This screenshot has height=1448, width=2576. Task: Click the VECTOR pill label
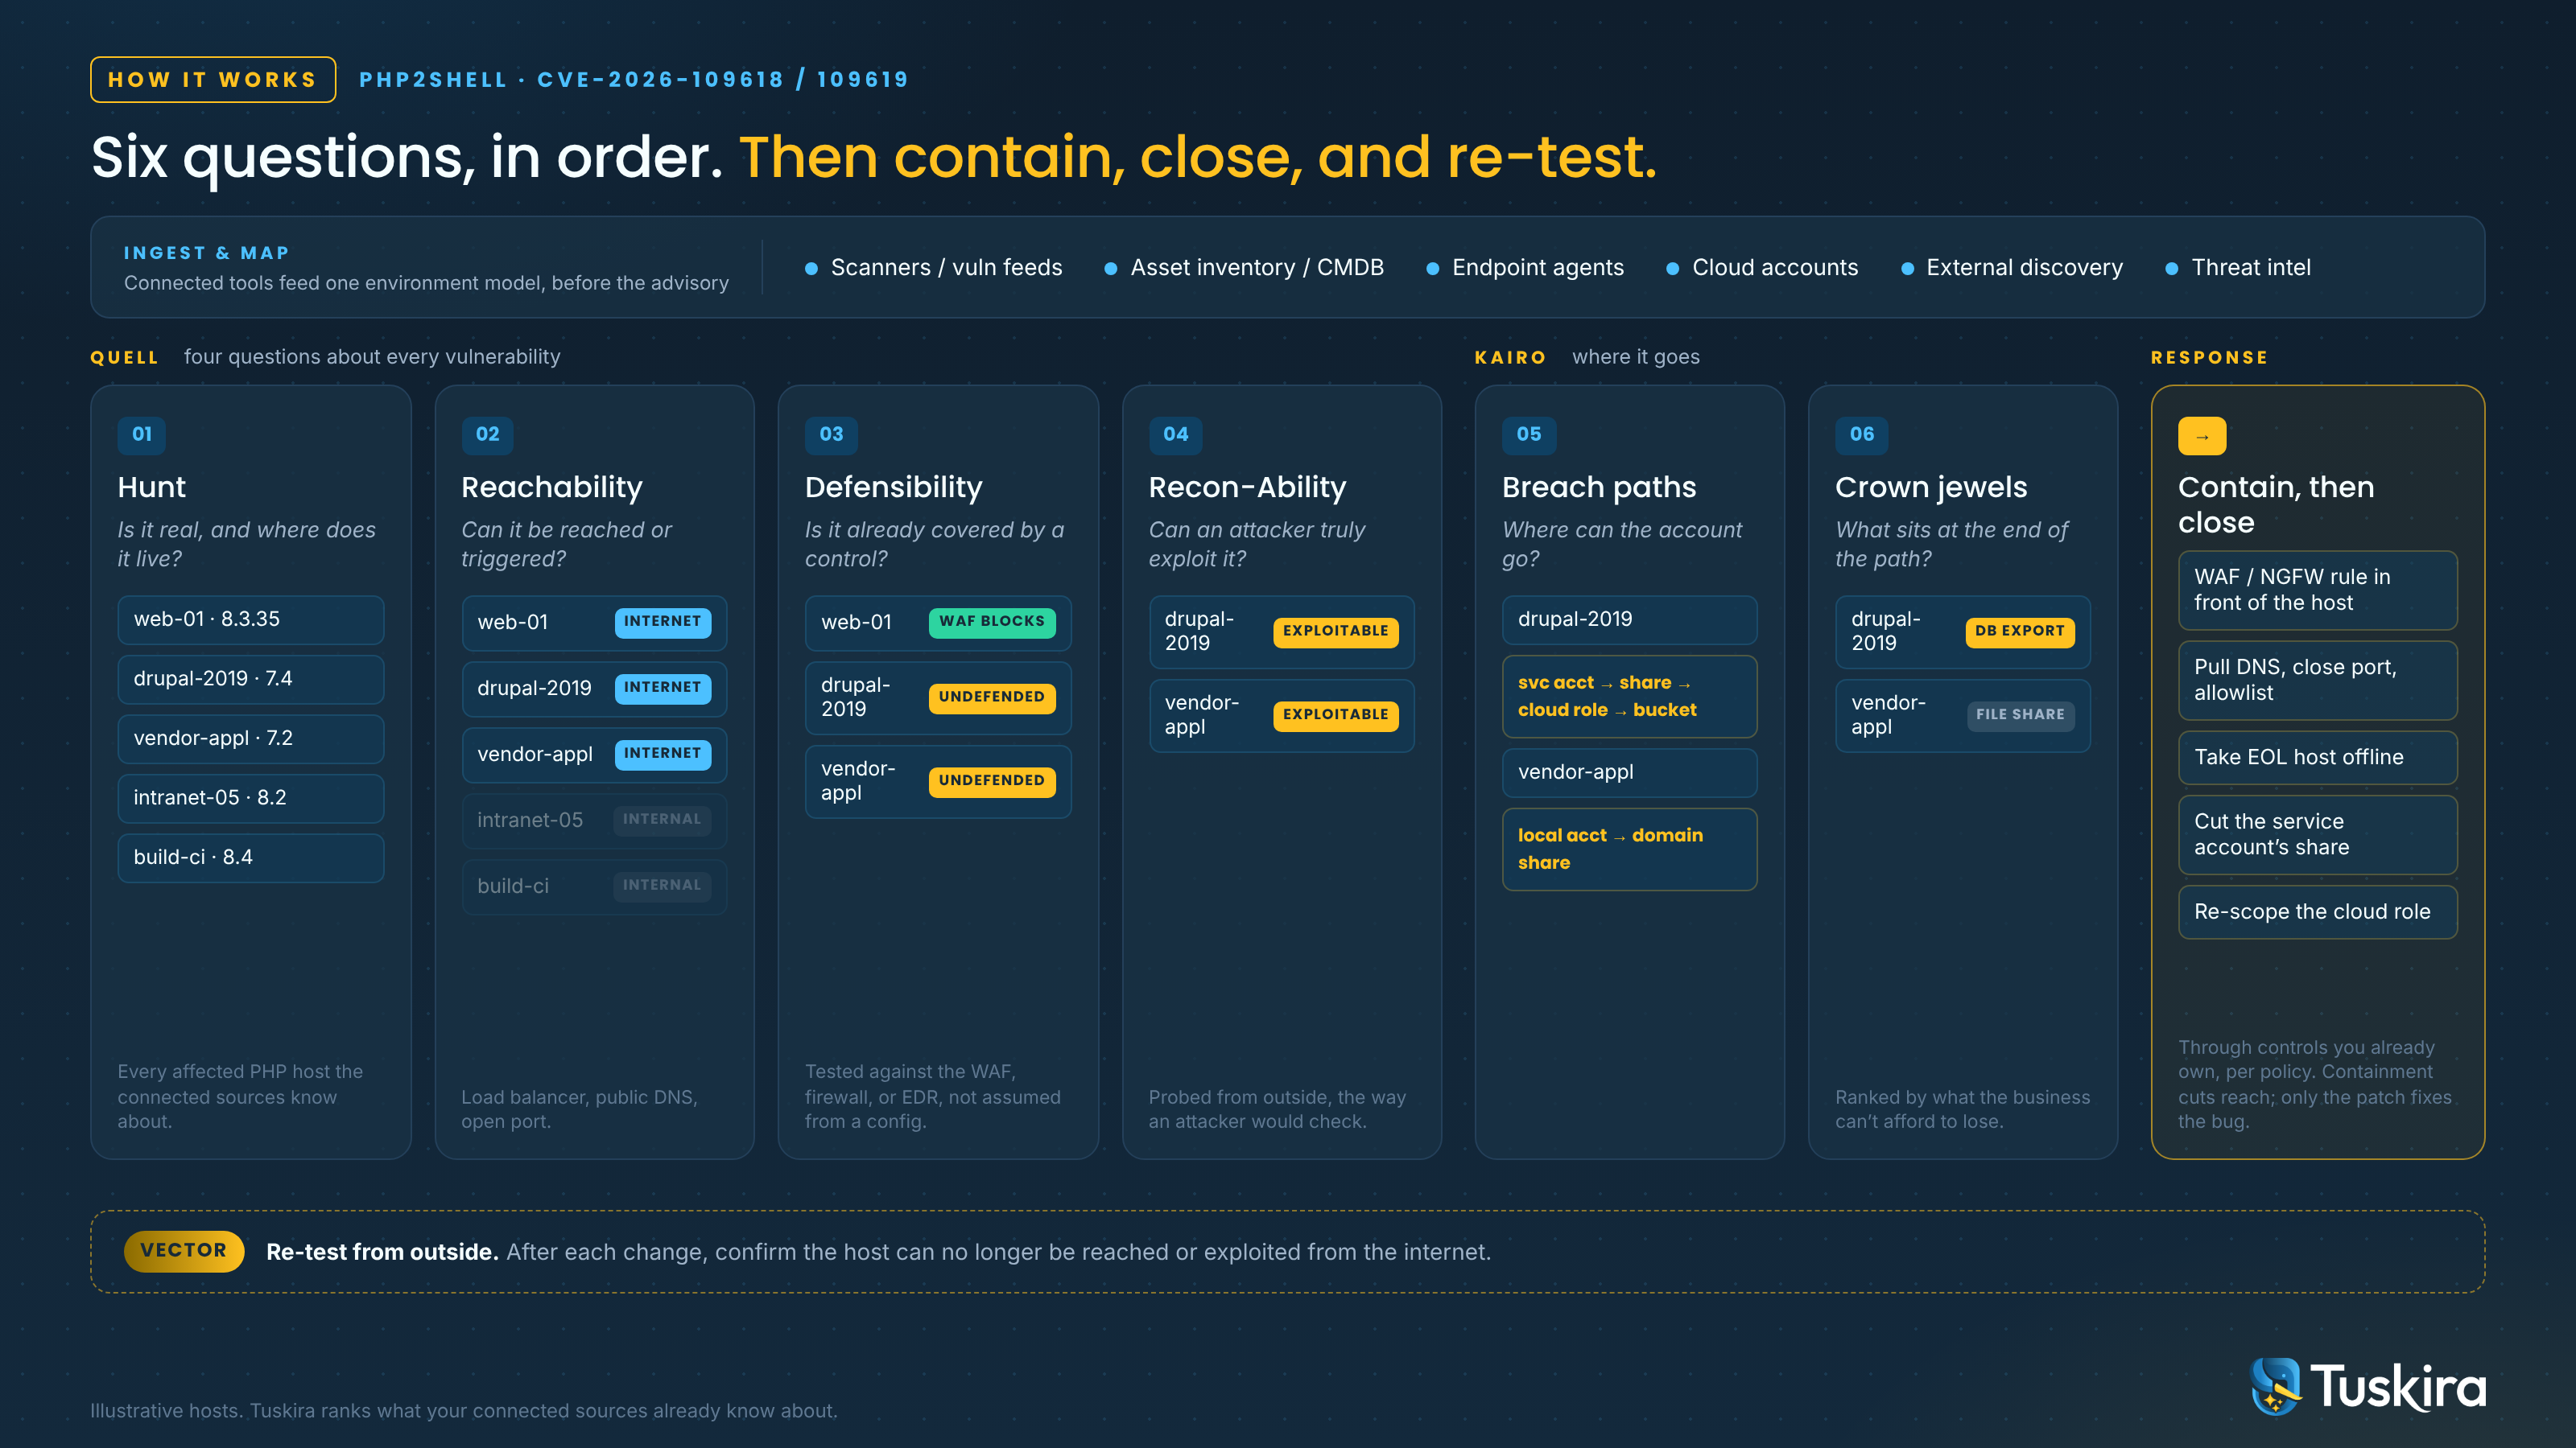(184, 1250)
